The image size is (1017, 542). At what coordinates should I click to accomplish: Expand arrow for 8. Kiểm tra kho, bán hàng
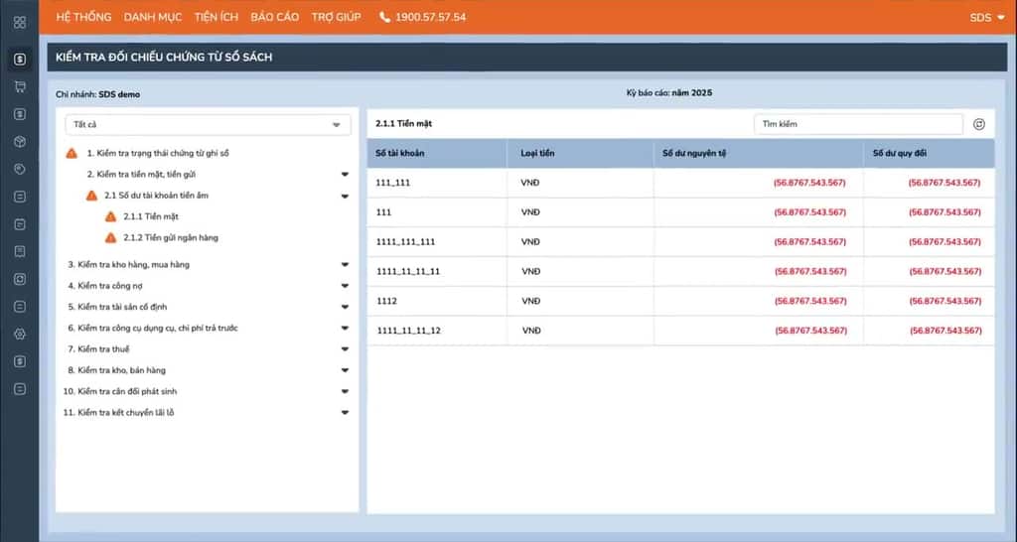(x=345, y=371)
